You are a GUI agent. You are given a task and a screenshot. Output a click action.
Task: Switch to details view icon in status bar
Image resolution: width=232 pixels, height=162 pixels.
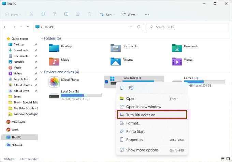coord(223,159)
